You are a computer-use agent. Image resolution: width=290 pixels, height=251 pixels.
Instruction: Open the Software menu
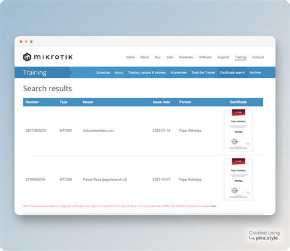pos(205,57)
